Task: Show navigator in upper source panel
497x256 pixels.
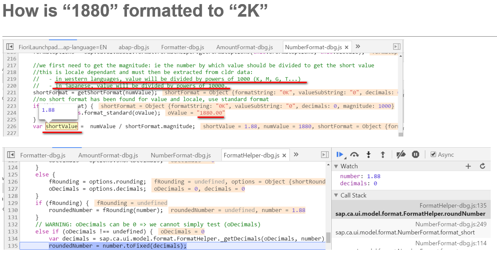Action: 10,47
